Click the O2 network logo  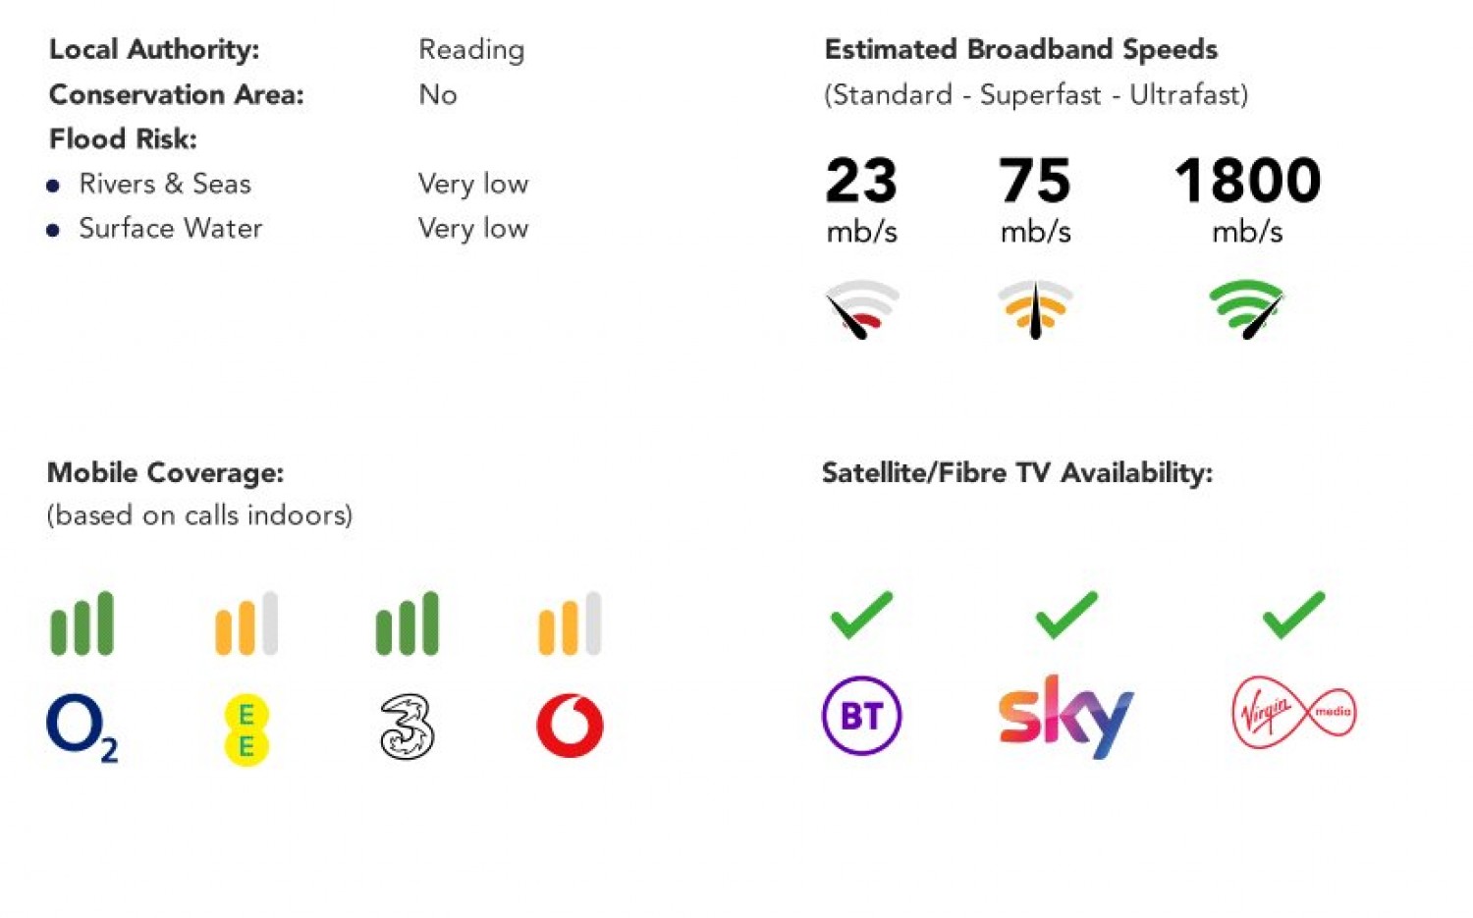[81, 727]
